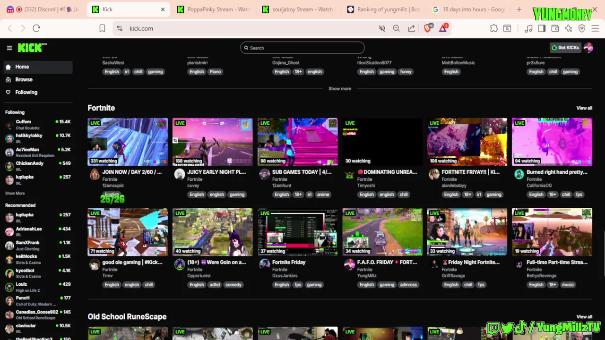The height and width of the screenshot is (340, 605).
Task: Click the good ole gaming stream title
Action: coord(132,263)
